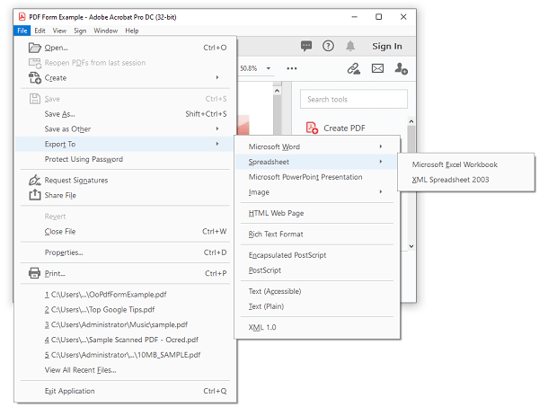Click the Request Signatures pen icon

[35, 180]
